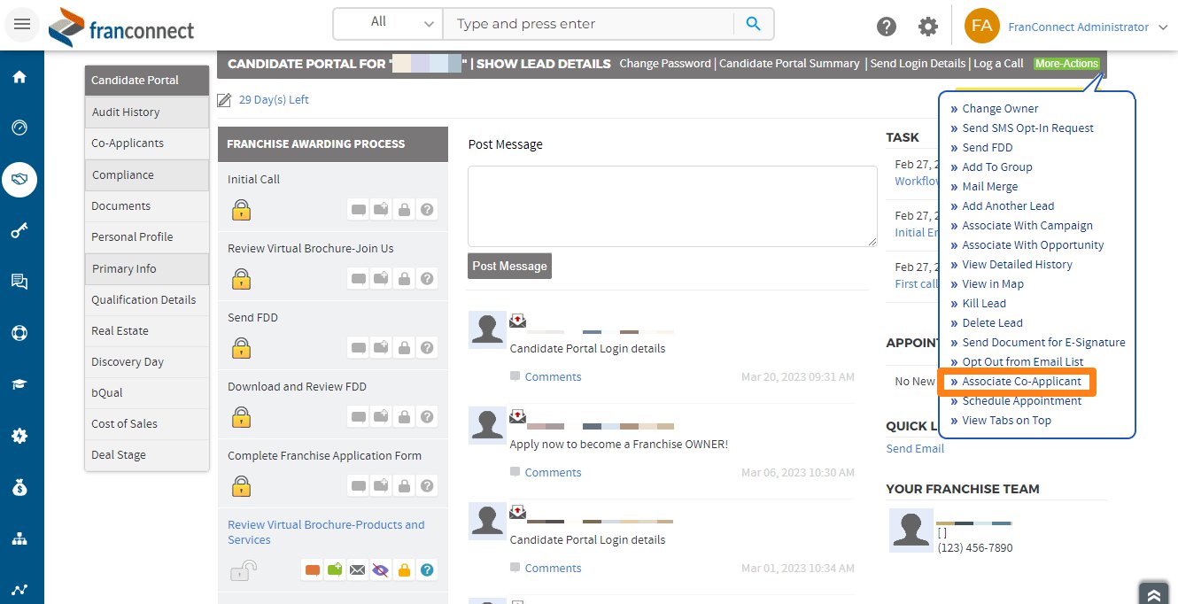Choose Kill Lead from the menu
Screen dimensions: 1178x604
tap(984, 304)
